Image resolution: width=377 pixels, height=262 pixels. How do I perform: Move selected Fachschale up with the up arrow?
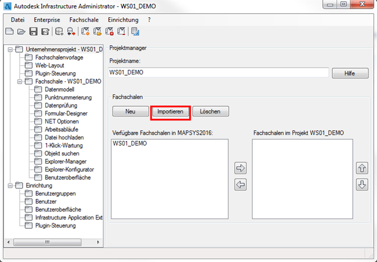362,168
